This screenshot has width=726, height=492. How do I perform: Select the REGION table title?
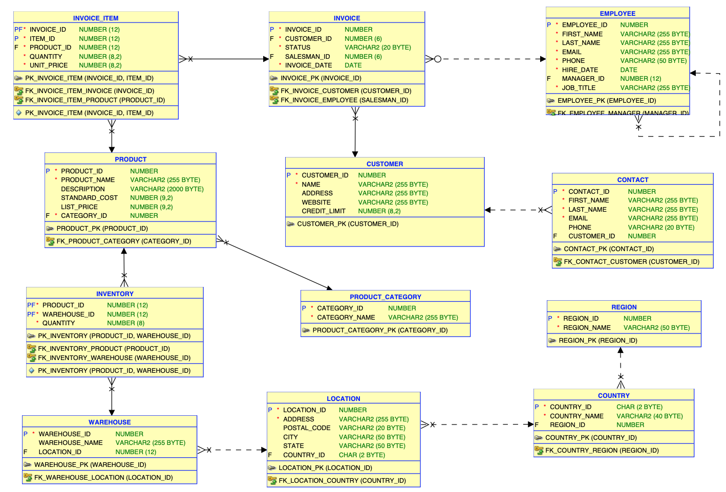(x=624, y=307)
